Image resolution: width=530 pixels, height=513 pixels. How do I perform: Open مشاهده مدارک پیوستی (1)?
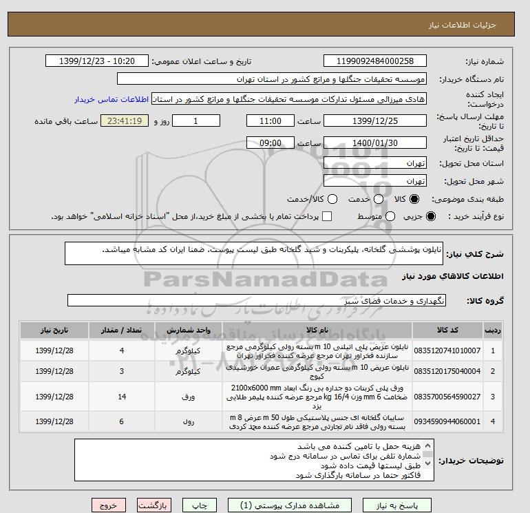290,505
